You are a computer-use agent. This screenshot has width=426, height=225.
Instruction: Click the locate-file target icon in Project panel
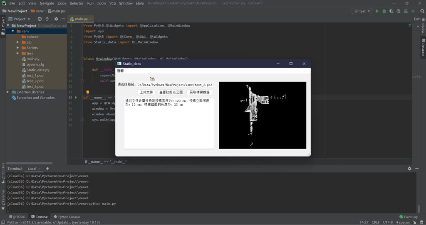pyautogui.click(x=40, y=19)
